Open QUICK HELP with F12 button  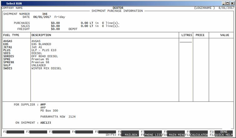coord(224,135)
